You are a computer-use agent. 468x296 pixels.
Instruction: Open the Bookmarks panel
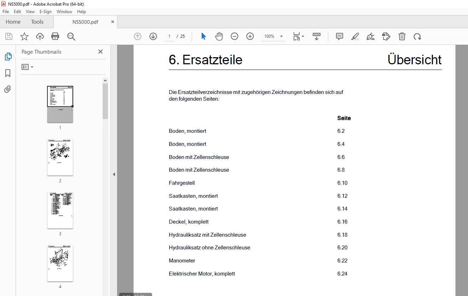(8, 73)
